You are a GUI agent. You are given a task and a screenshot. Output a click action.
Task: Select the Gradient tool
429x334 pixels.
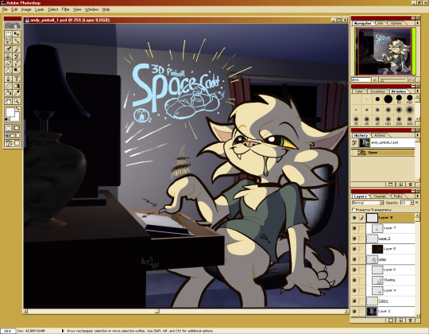(17, 86)
